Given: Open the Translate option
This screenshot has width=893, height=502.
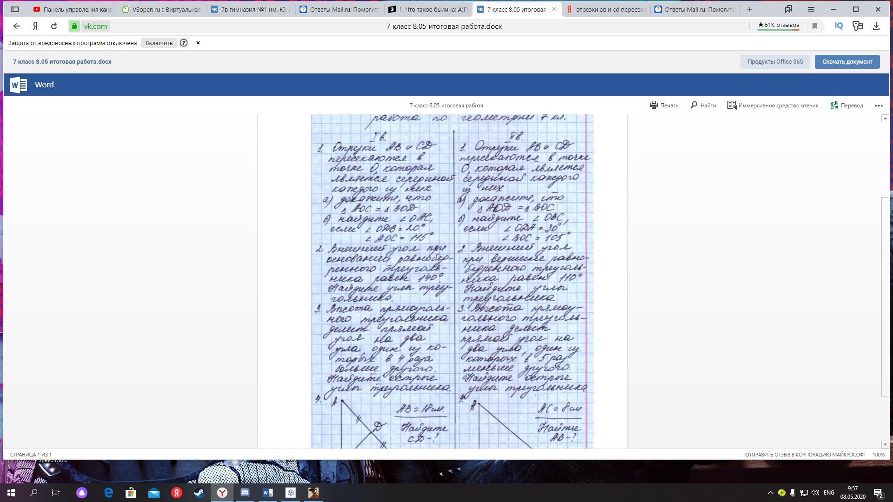Looking at the screenshot, I should pyautogui.click(x=846, y=105).
